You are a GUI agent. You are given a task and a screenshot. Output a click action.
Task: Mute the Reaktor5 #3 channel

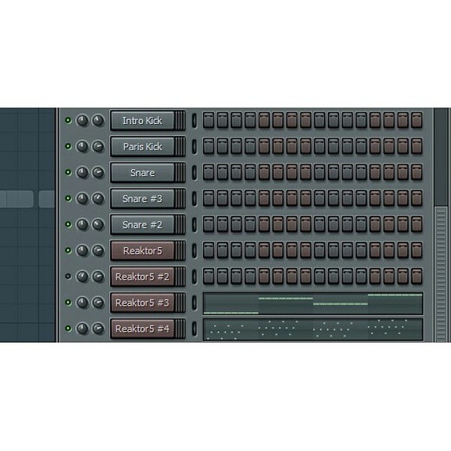(68, 302)
